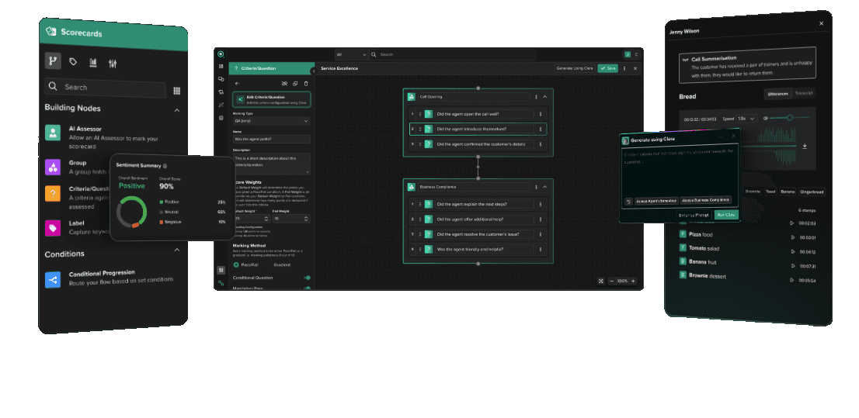Click the sentiment donut chart
The width and height of the screenshot is (859, 418).
(131, 212)
